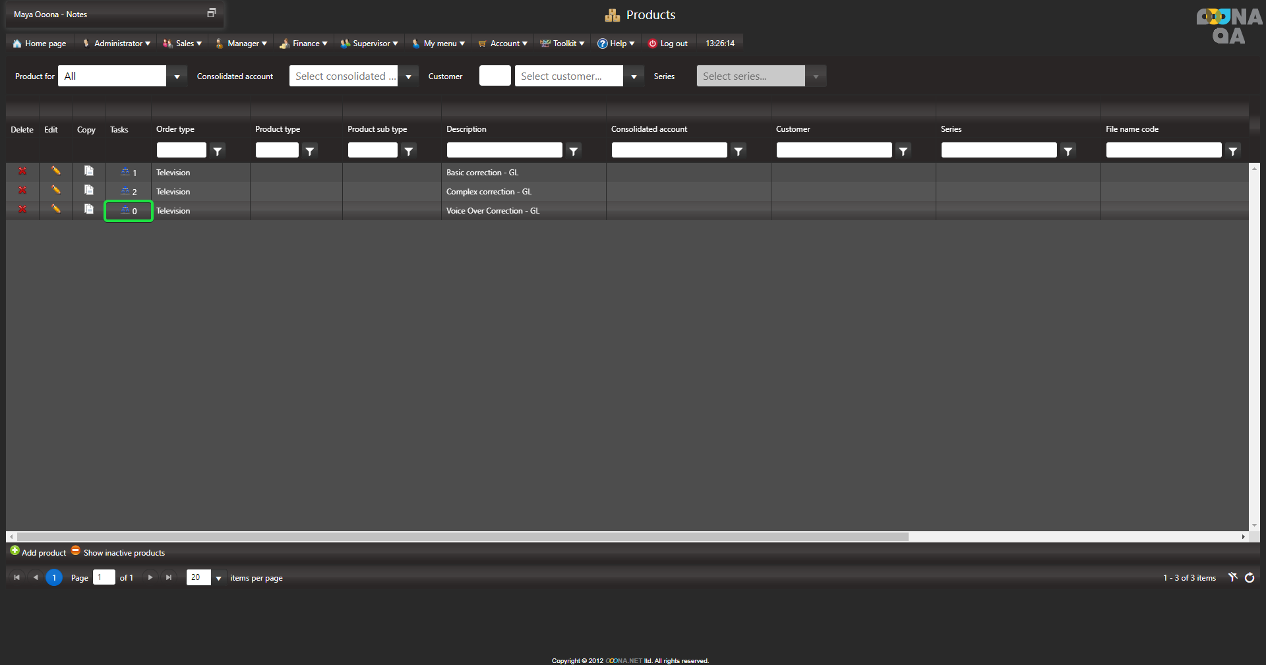Image resolution: width=1266 pixels, height=665 pixels.
Task: Click Log out
Action: tap(668, 43)
